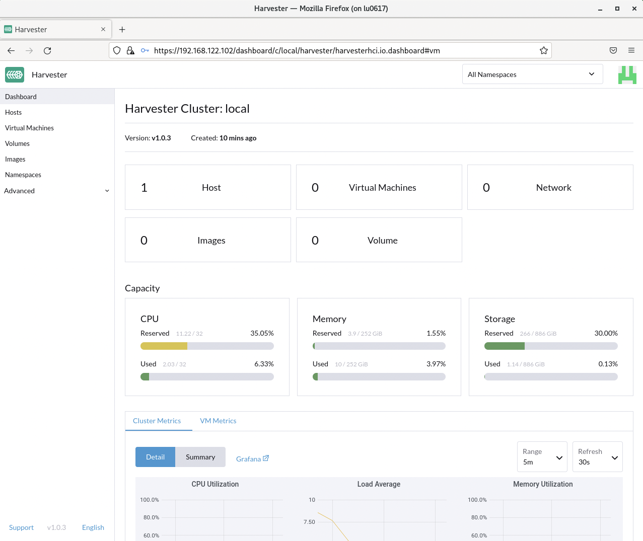Click the Capacity section heading
Image resolution: width=643 pixels, height=541 pixels.
(142, 288)
